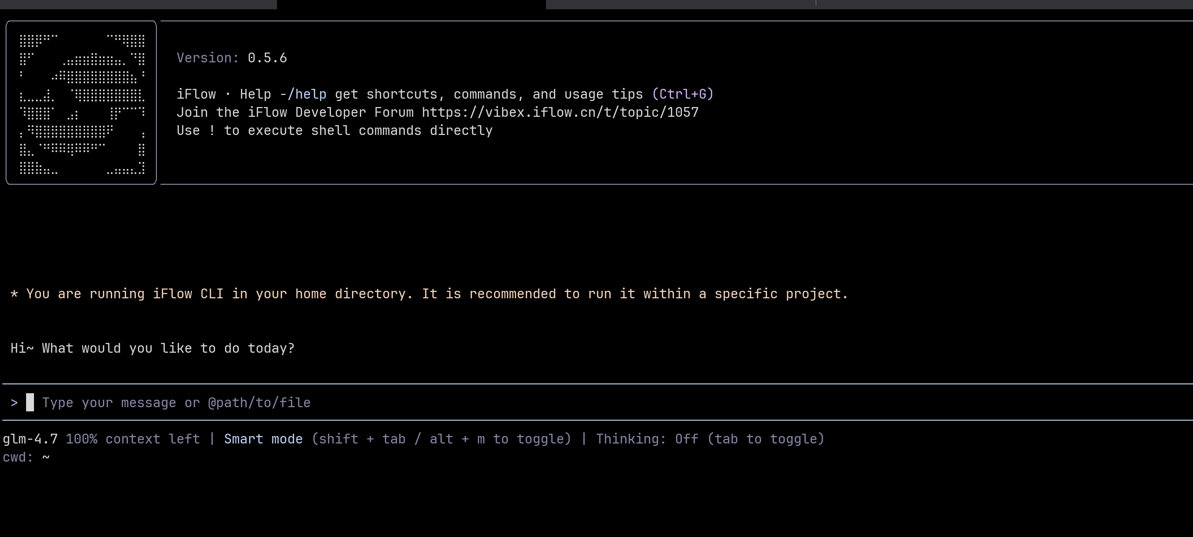Click the shift + tab / alt + m hint
Image resolution: width=1193 pixels, height=537 pixels.
coord(441,439)
